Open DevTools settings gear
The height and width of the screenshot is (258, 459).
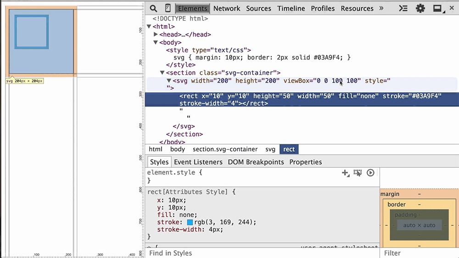pos(420,8)
